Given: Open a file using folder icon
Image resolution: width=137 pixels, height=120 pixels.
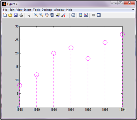Looking at the screenshot, I should tap(10, 15).
